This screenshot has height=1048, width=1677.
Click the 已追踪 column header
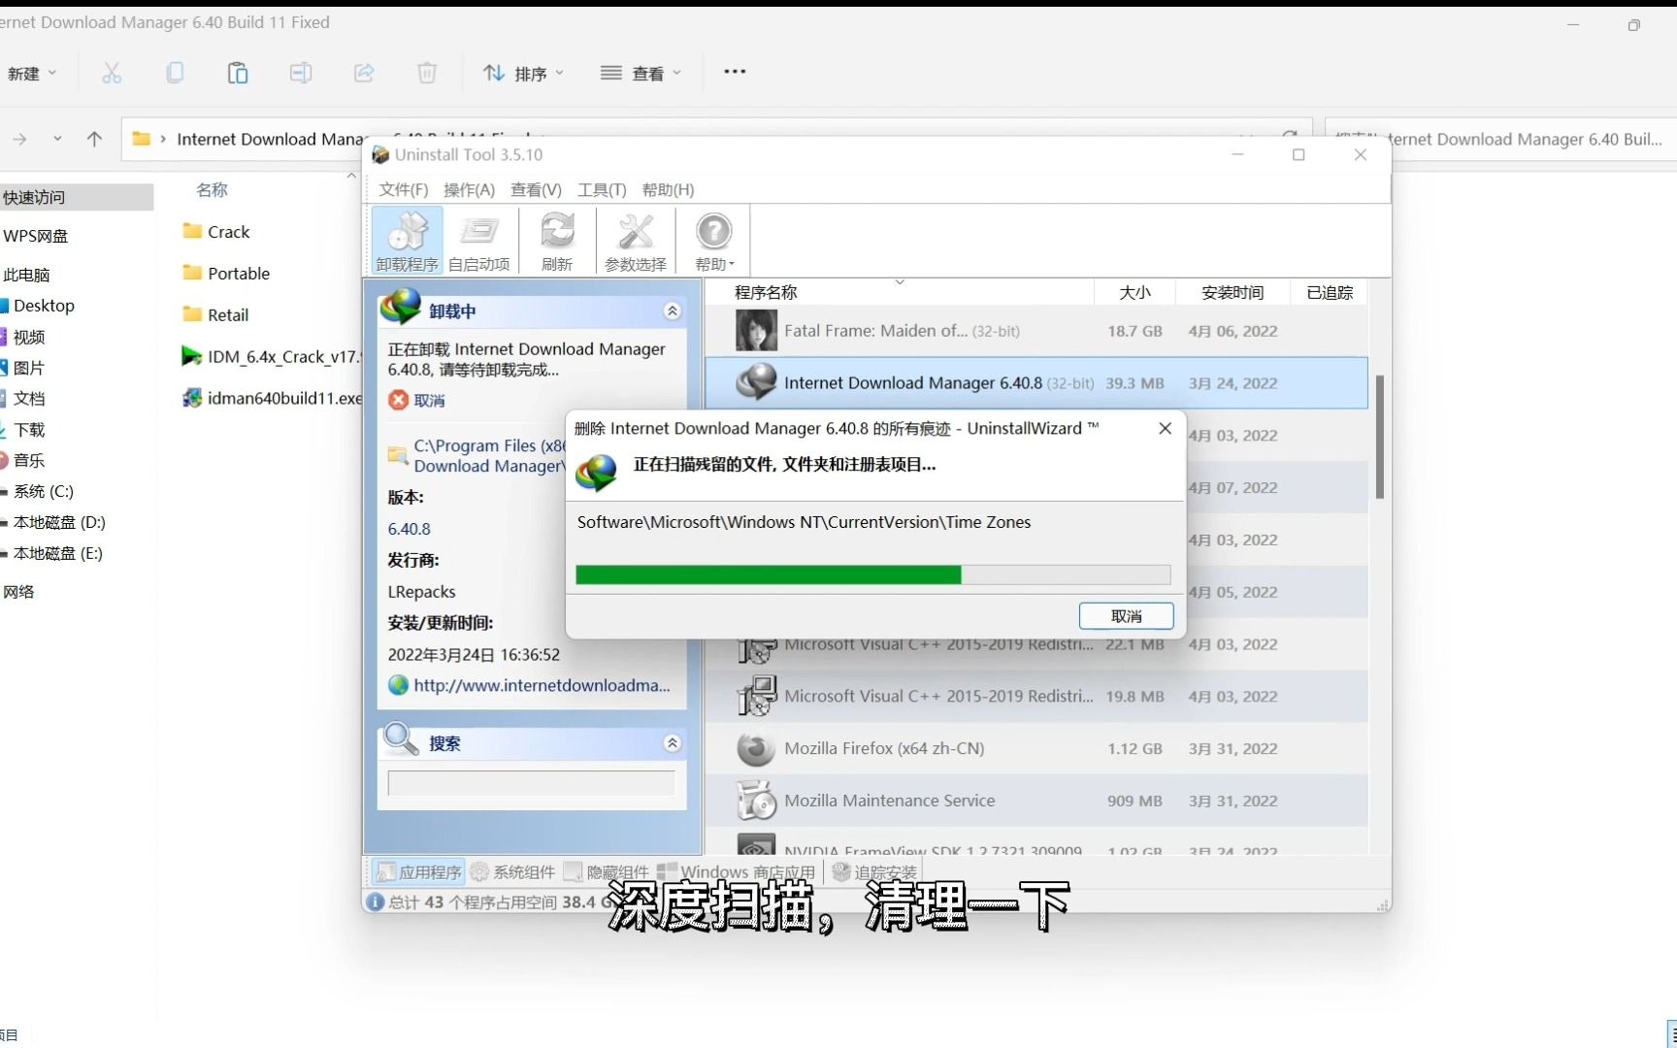tap(1330, 292)
